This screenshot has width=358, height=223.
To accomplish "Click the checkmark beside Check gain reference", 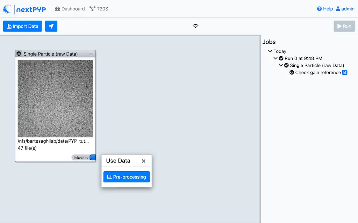I will coord(292,72).
